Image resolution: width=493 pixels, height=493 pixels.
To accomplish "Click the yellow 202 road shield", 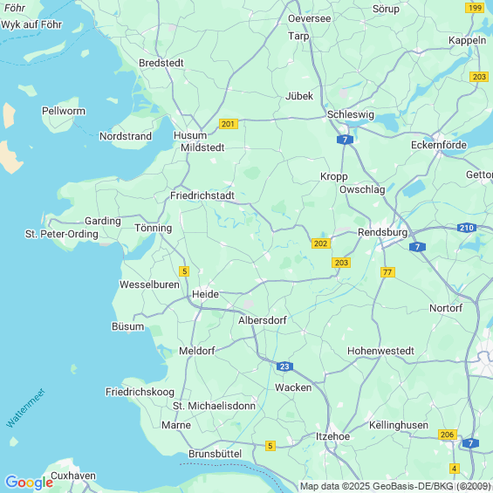I will coord(321,243).
